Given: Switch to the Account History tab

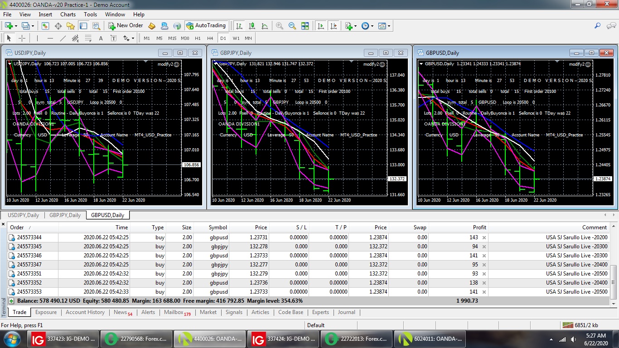Looking at the screenshot, I should click(x=85, y=312).
